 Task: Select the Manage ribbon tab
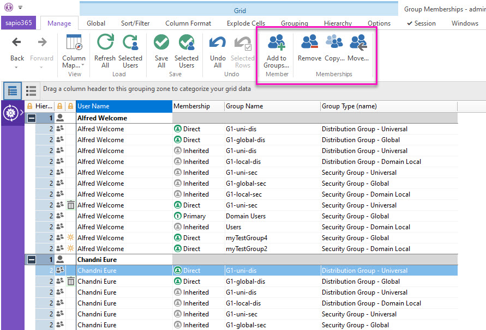tap(59, 23)
